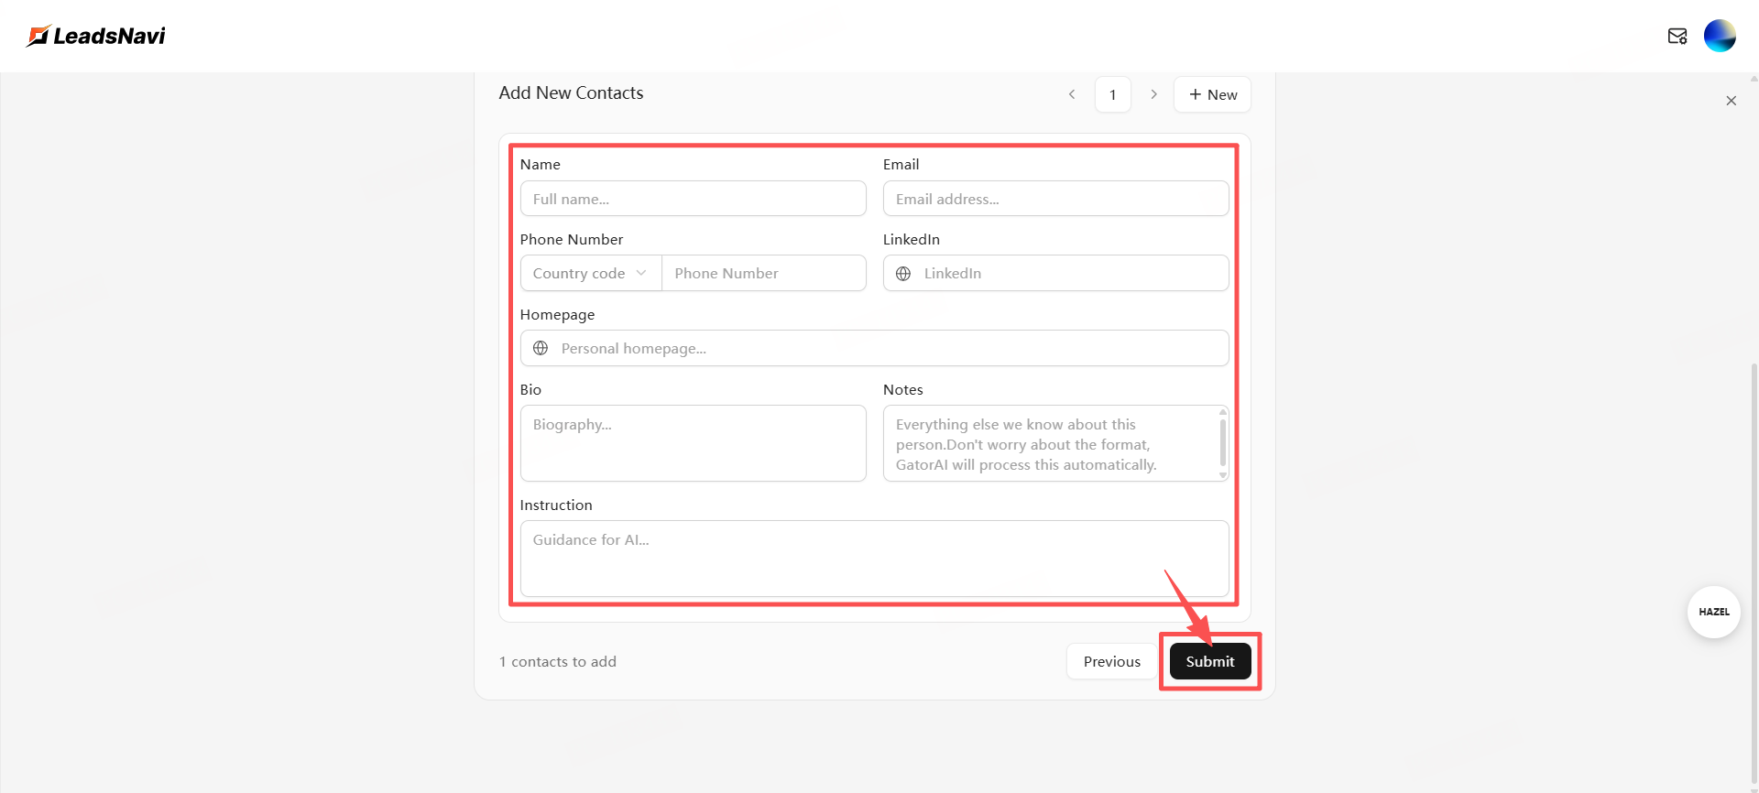Click into the Email address field

tap(1055, 199)
